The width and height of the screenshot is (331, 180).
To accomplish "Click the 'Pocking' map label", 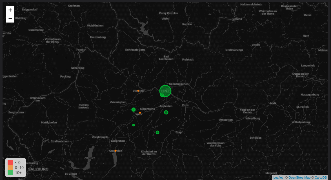I will click(65, 76).
